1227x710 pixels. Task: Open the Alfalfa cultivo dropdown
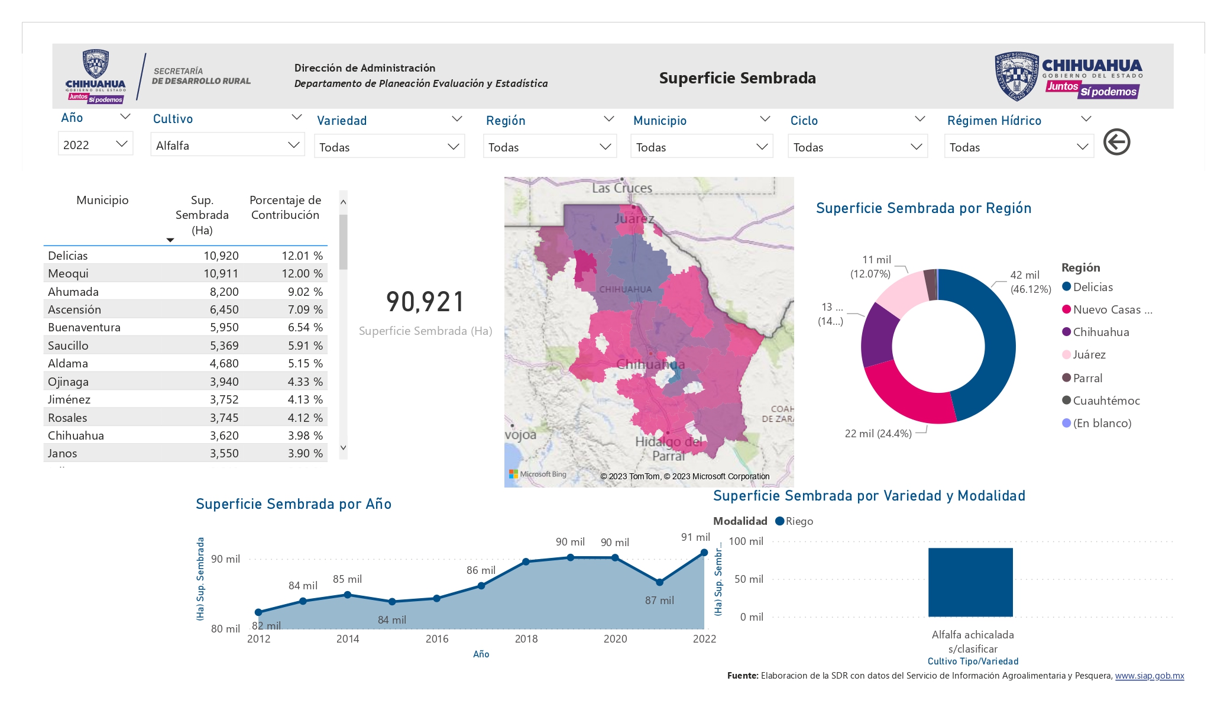click(x=228, y=145)
